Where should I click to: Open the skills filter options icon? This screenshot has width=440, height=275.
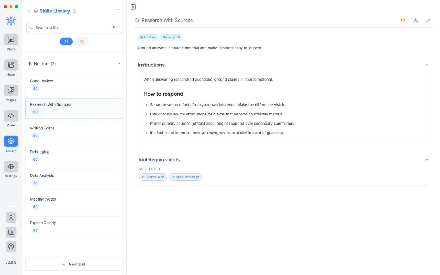pyautogui.click(x=118, y=11)
